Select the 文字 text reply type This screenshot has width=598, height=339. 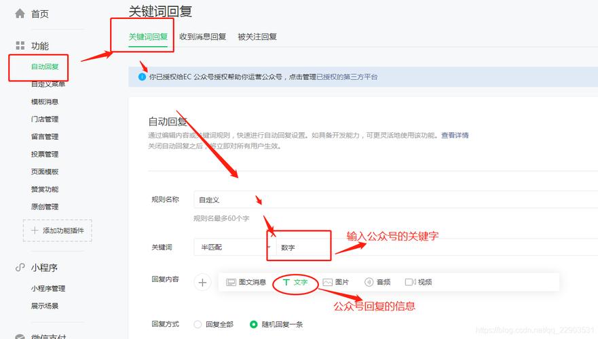tap(295, 282)
